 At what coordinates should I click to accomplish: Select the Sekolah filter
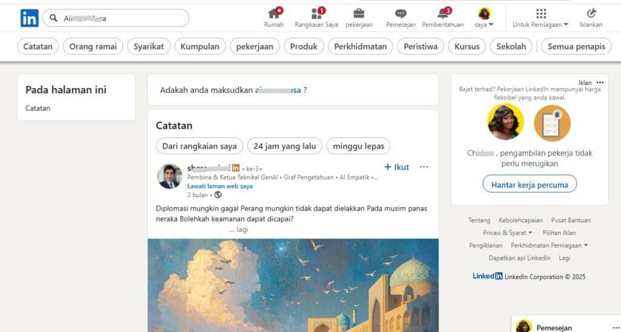click(511, 46)
